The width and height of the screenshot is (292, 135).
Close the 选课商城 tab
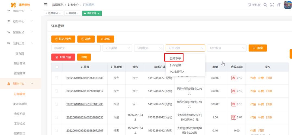(x=60, y=13)
